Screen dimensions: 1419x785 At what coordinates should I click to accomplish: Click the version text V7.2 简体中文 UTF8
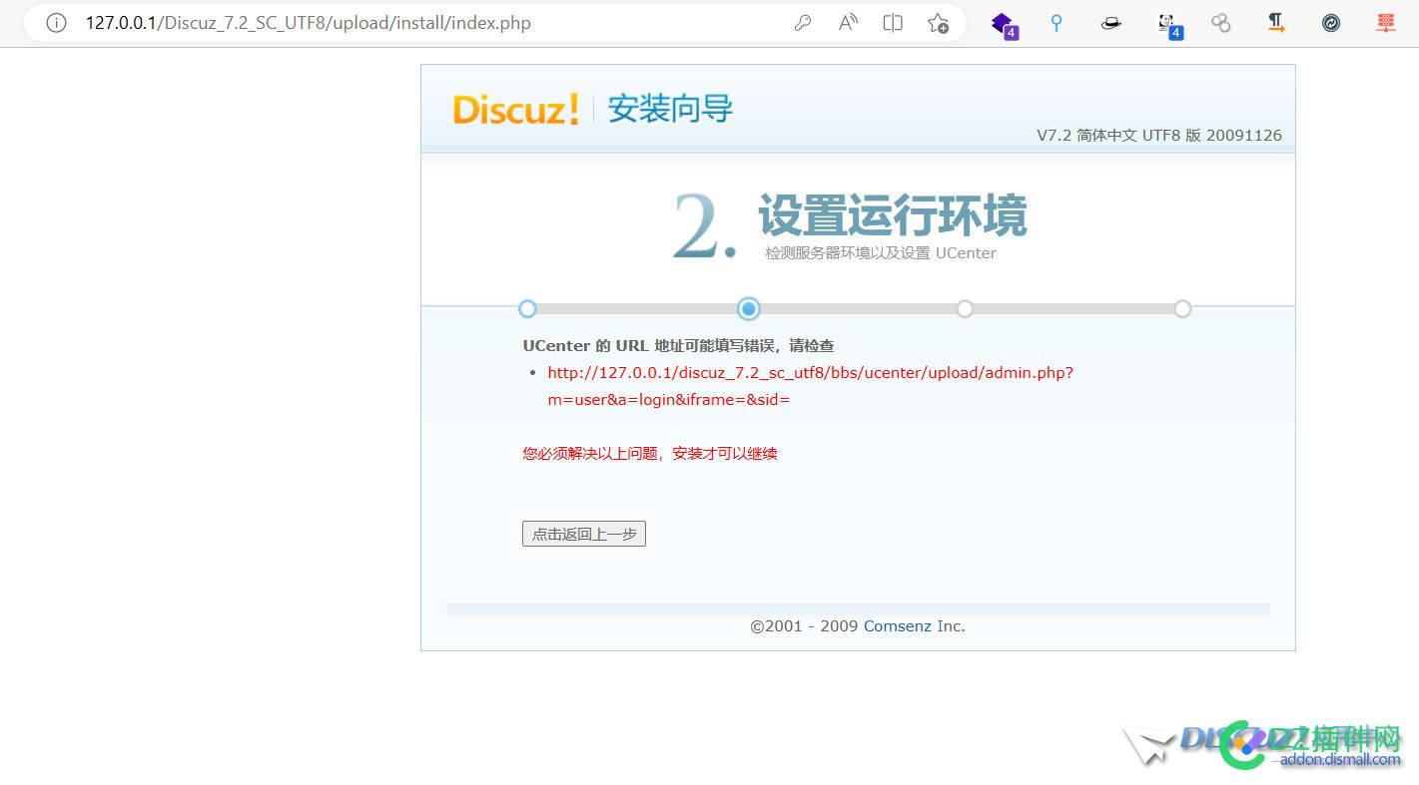click(x=1159, y=136)
